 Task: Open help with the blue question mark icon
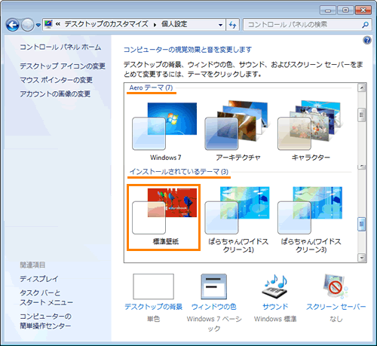(x=367, y=40)
